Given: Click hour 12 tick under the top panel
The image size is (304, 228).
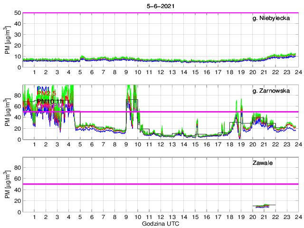Looking at the screenshot, I should coord(160,72).
